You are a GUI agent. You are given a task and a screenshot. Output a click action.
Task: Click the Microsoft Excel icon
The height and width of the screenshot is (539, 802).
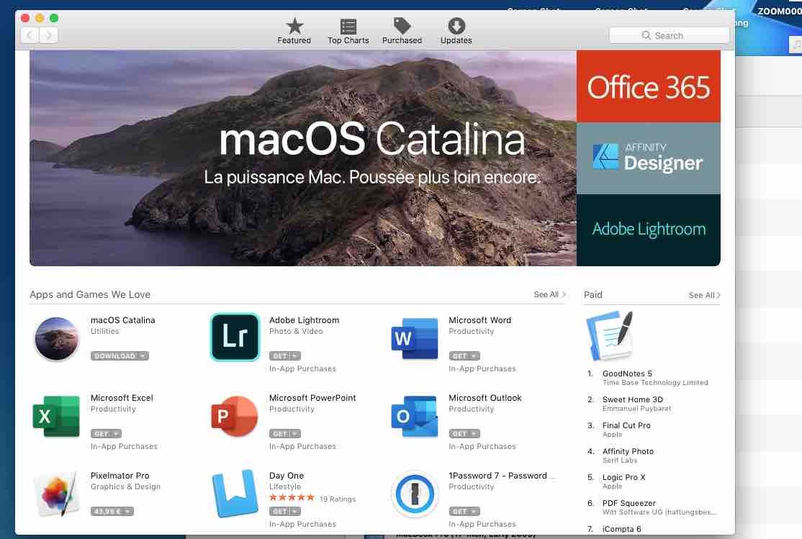56,416
